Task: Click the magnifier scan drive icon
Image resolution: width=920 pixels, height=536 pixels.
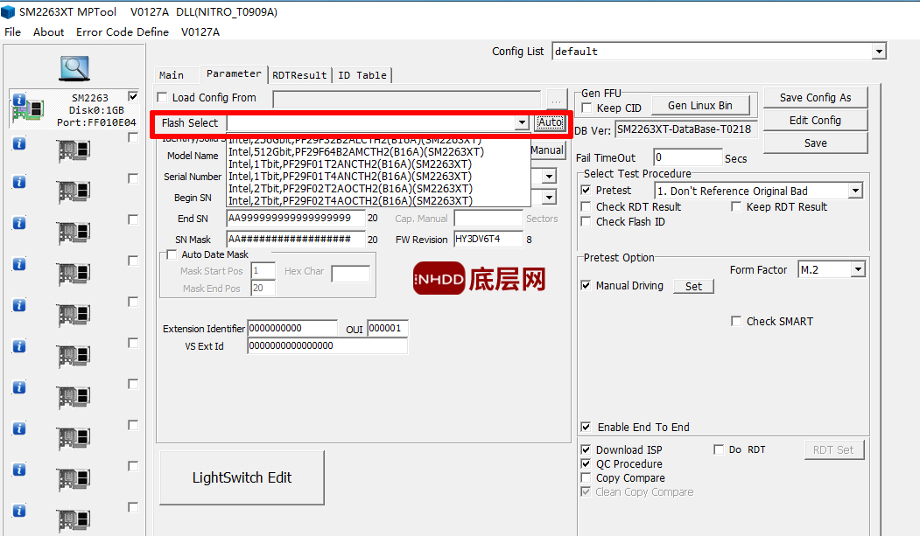Action: pyautogui.click(x=74, y=66)
